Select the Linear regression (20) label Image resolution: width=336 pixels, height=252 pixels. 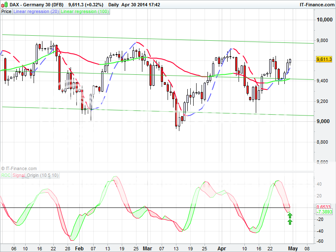point(36,12)
